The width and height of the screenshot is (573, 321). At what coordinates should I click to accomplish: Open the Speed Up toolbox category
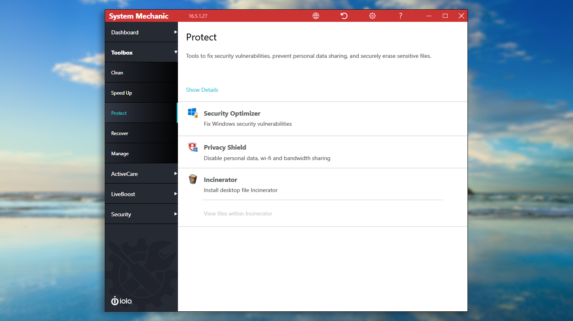[x=122, y=93]
